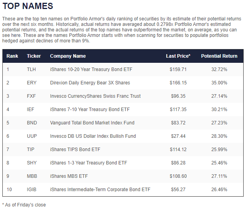Click the $159.71 last price value
246x210 pixels.
pyautogui.click(x=178, y=69)
